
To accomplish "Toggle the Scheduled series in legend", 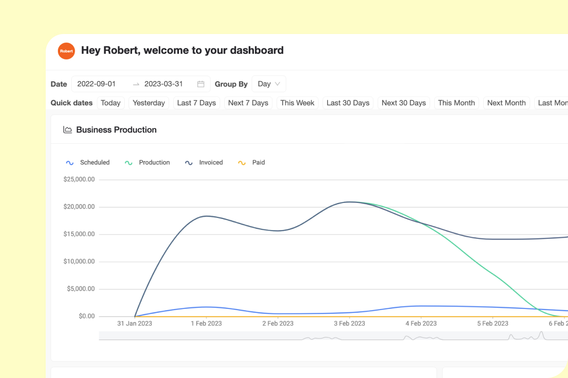I will coord(88,163).
